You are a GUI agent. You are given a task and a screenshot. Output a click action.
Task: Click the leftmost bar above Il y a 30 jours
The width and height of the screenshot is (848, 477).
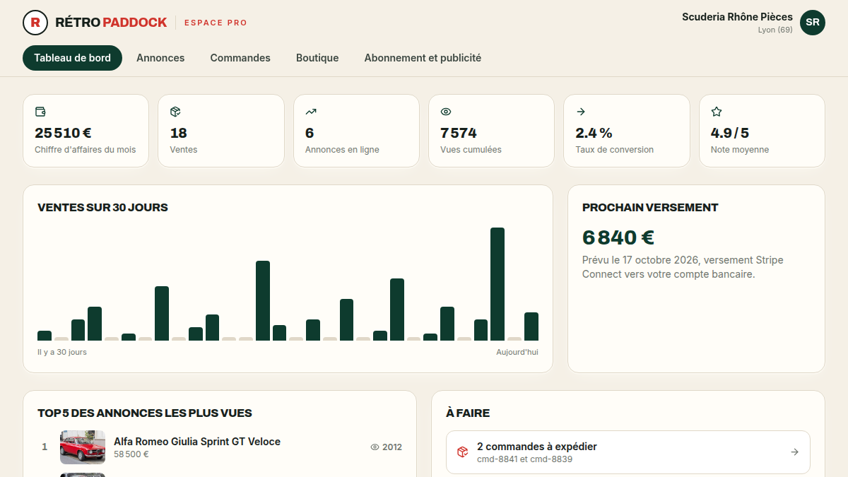point(45,336)
